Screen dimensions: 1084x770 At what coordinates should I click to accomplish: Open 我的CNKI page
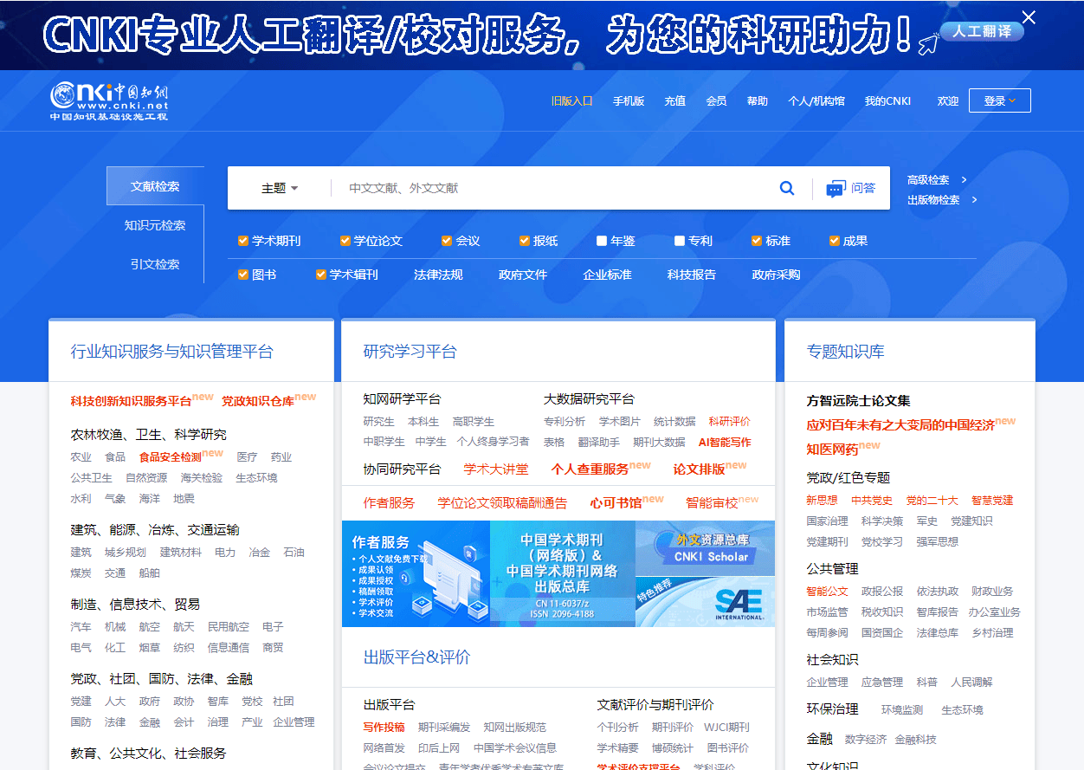click(887, 100)
